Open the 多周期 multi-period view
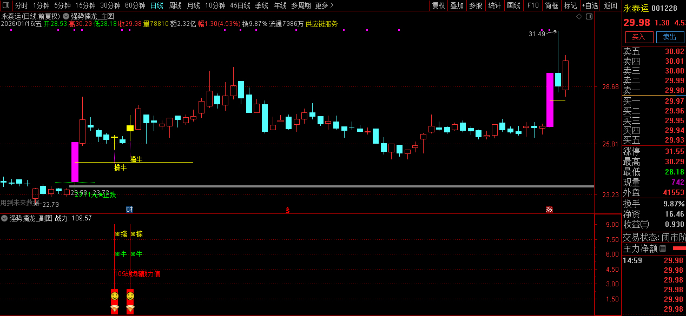Image resolution: width=686 pixels, height=316 pixels. pyautogui.click(x=301, y=5)
